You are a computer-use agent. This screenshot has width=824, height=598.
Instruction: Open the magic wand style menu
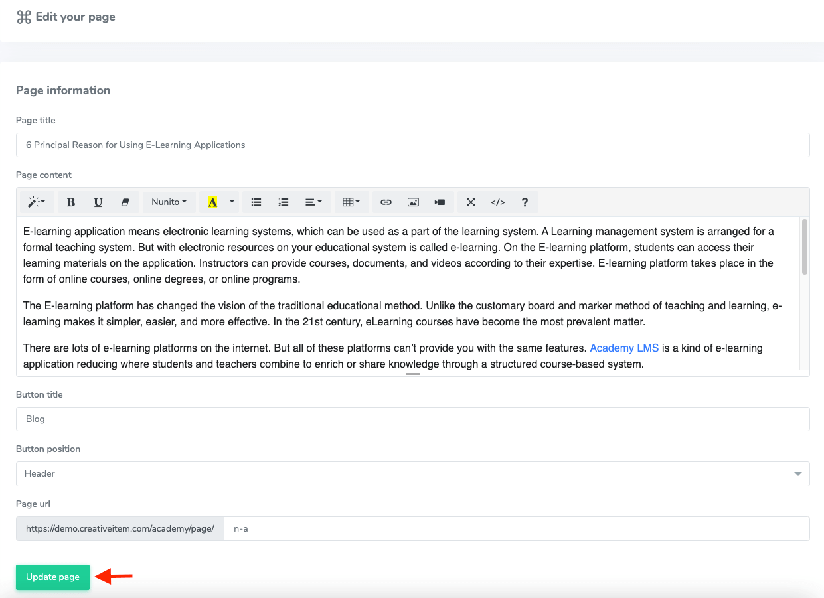pos(37,202)
